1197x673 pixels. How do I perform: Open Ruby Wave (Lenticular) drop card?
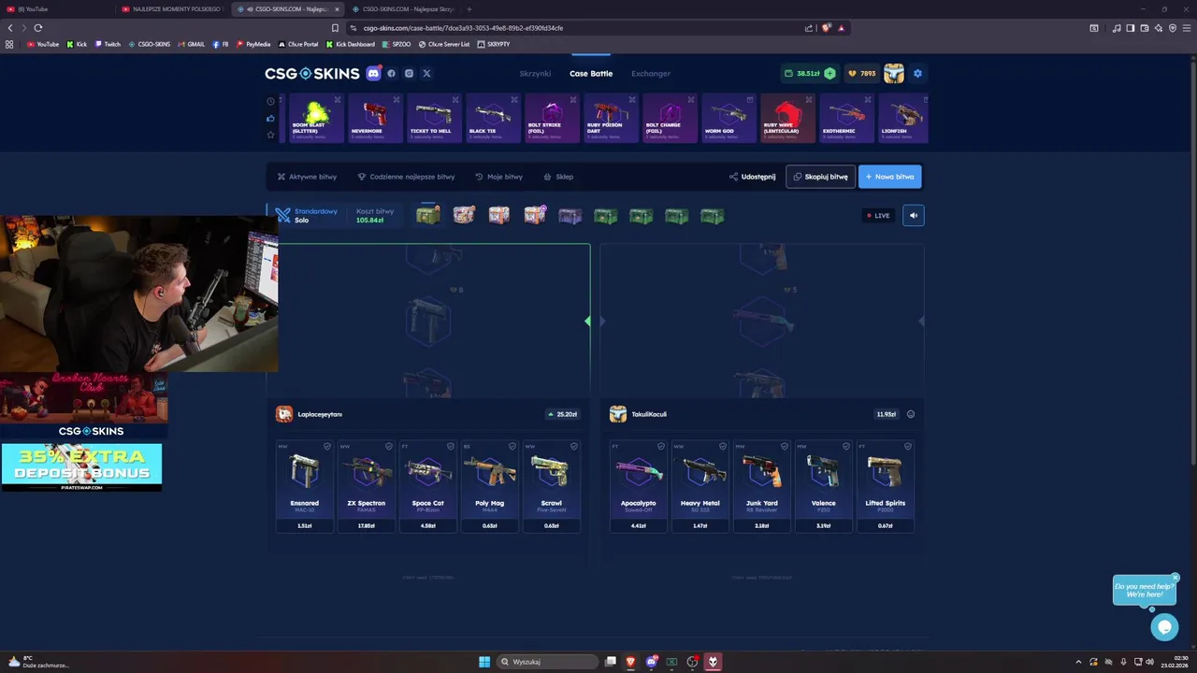point(787,118)
